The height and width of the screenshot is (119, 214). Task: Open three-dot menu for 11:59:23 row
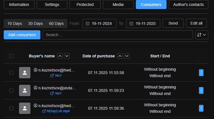pos(201,90)
